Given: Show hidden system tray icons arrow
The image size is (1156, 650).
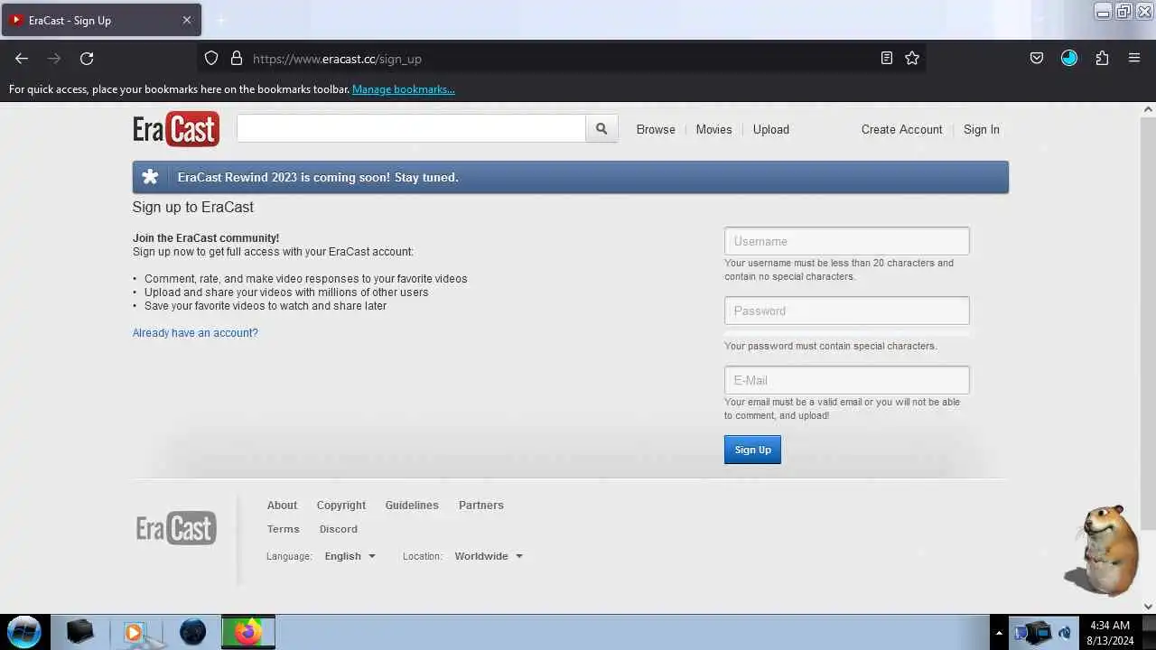Looking at the screenshot, I should click(999, 633).
